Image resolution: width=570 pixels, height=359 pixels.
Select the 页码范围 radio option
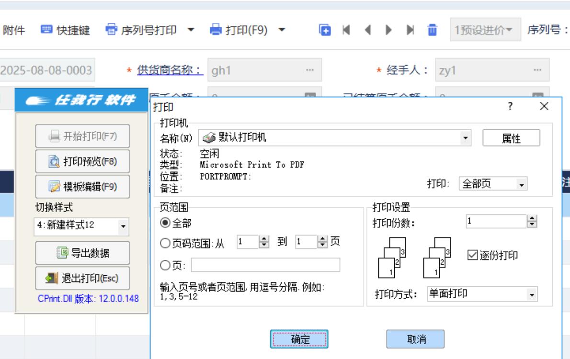[164, 243]
